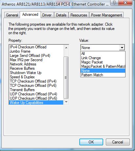Click property list scroll down arrow
This screenshot has width=135, height=151.
click(x=66, y=102)
